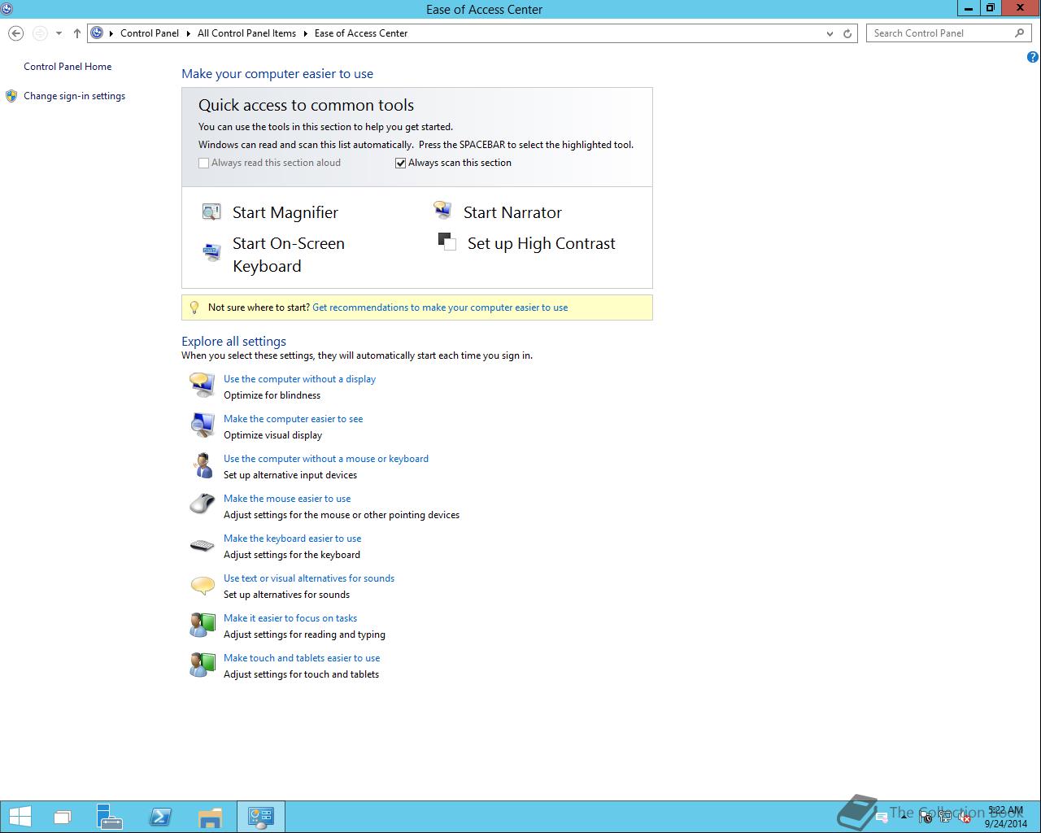1041x833 pixels.
Task: Go back with the Back arrow button
Action: (15, 33)
